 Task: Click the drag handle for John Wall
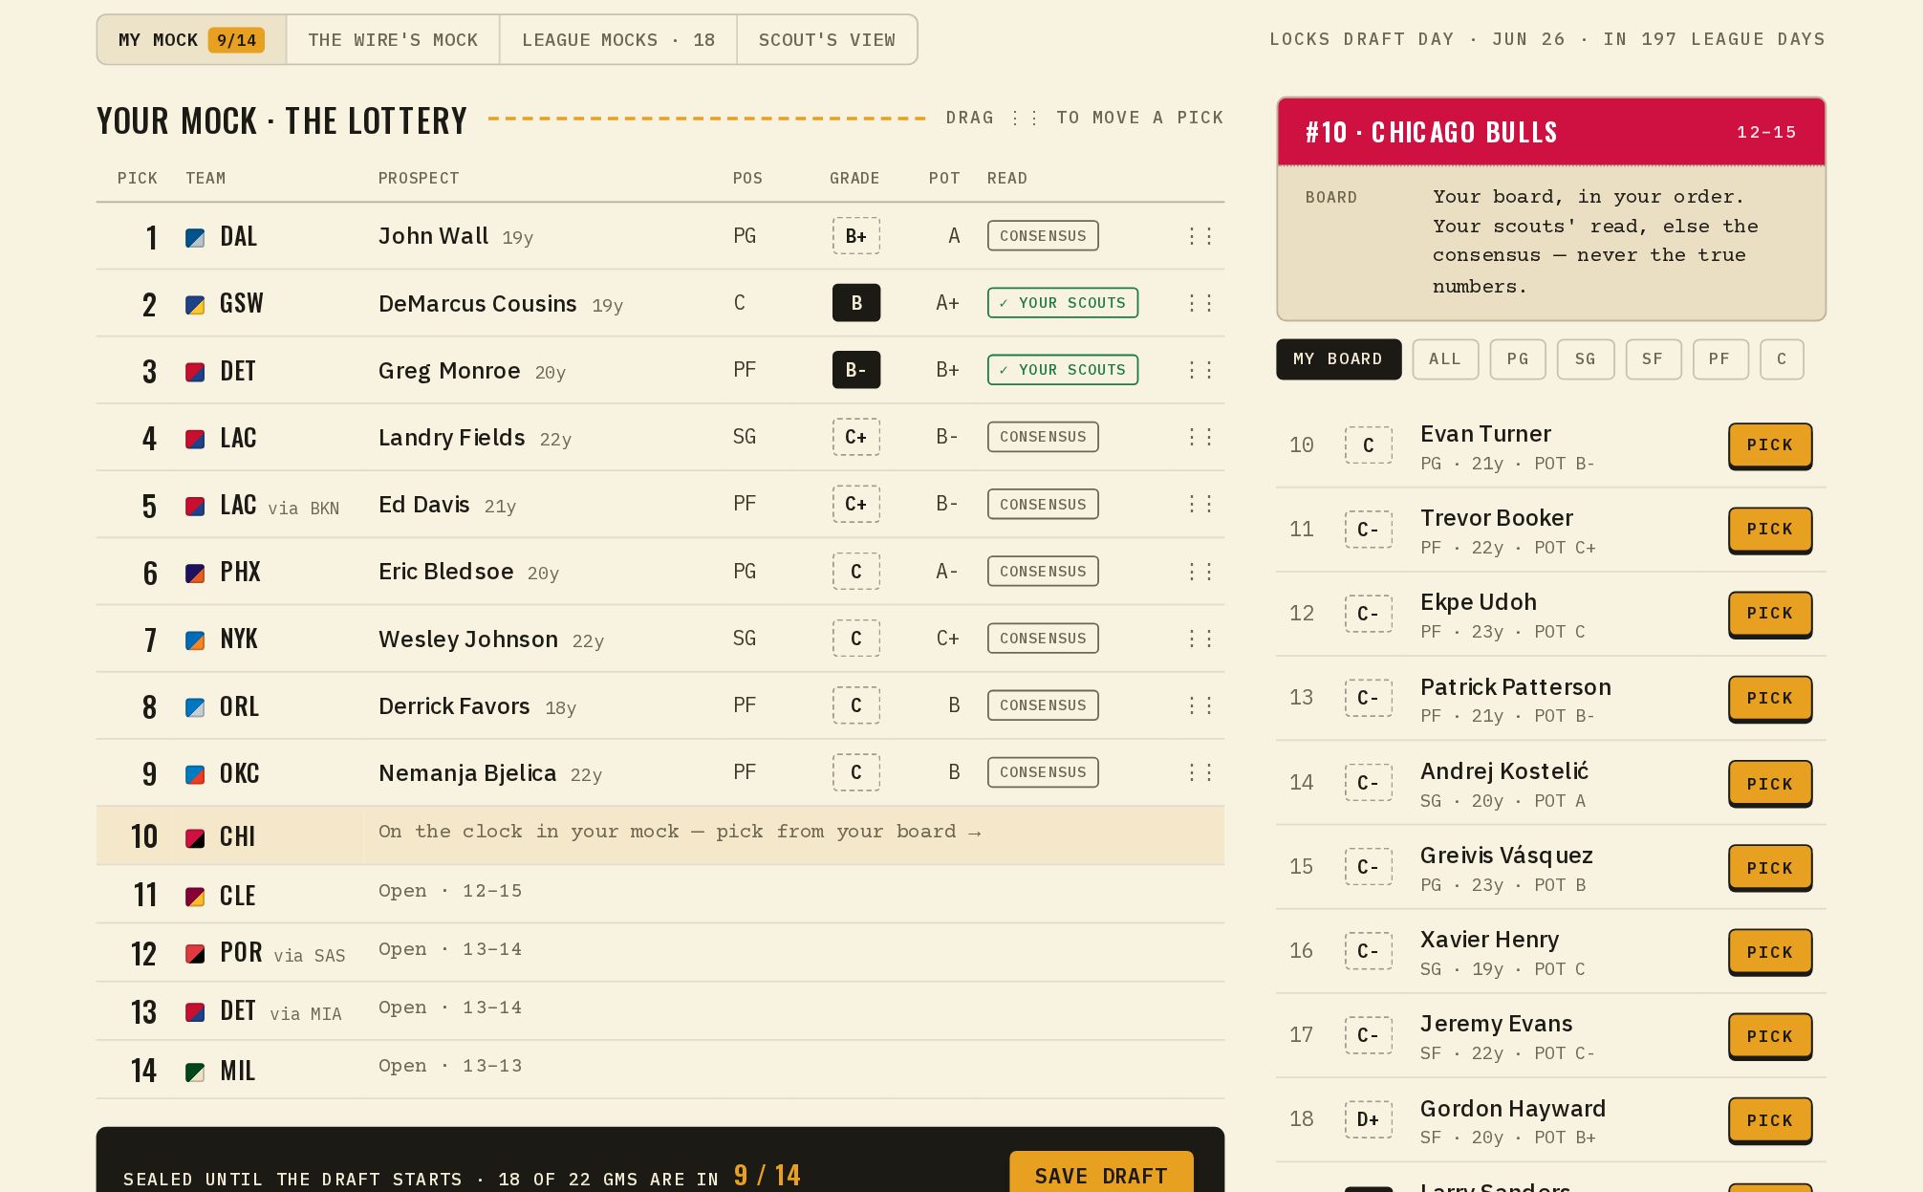tap(1200, 236)
